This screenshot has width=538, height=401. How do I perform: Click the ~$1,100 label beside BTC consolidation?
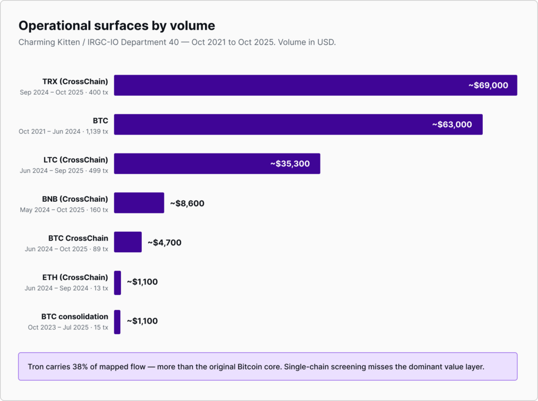point(142,321)
